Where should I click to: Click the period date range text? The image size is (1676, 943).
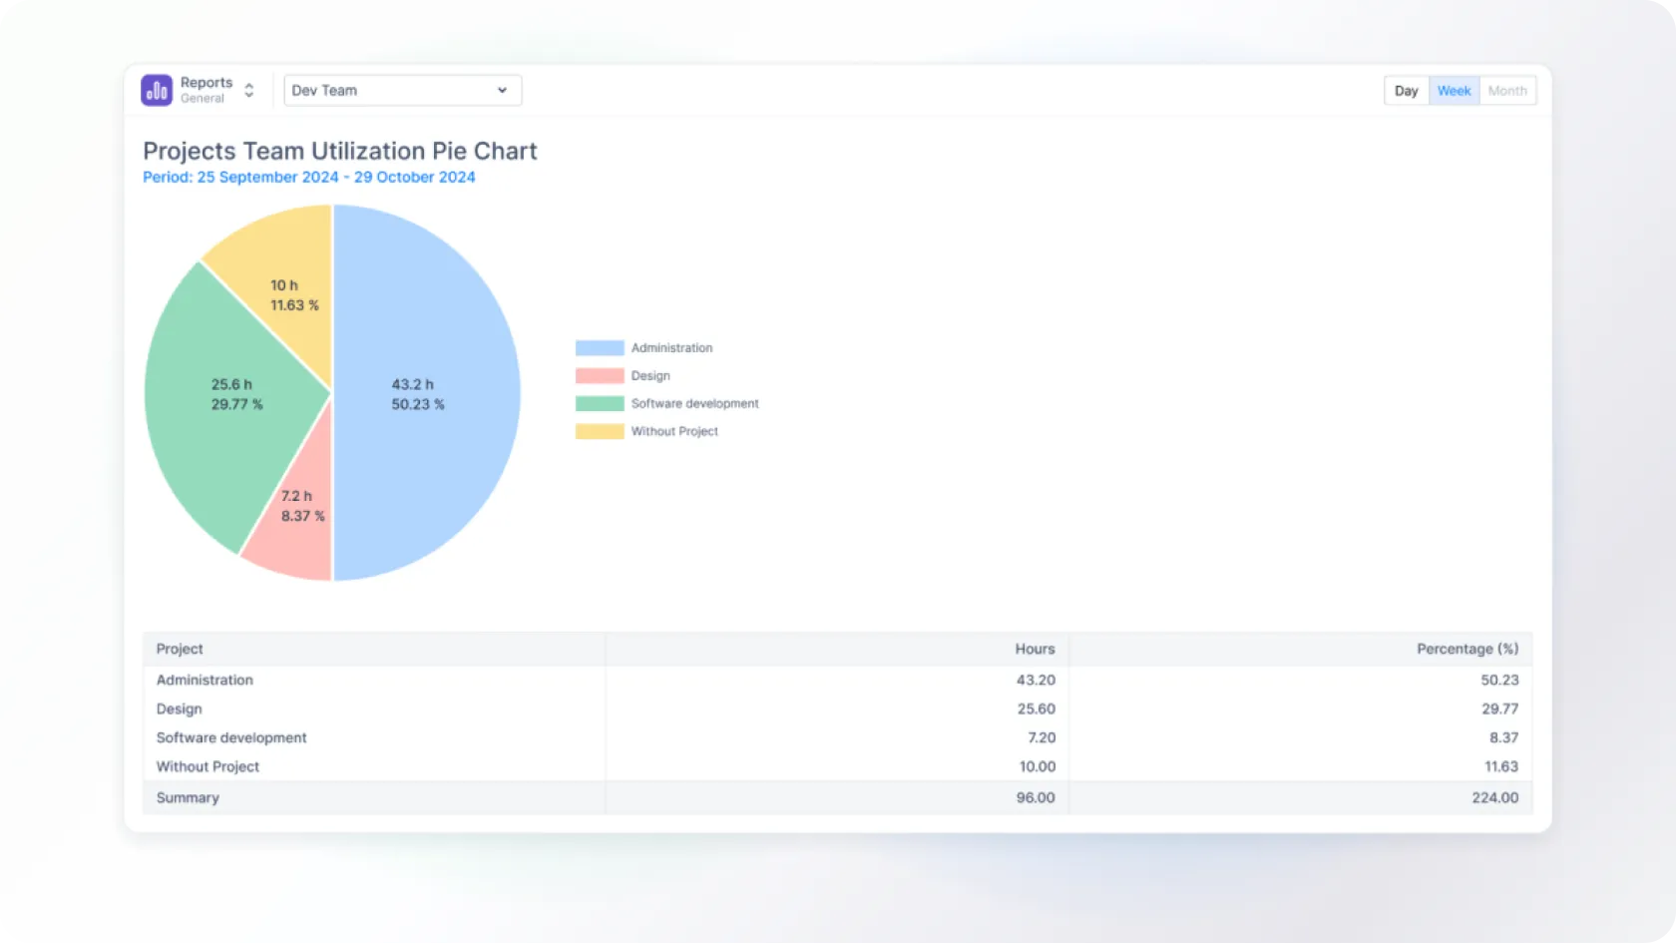[x=309, y=177]
